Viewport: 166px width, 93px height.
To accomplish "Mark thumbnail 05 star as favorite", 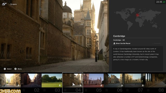I will point(86,90).
